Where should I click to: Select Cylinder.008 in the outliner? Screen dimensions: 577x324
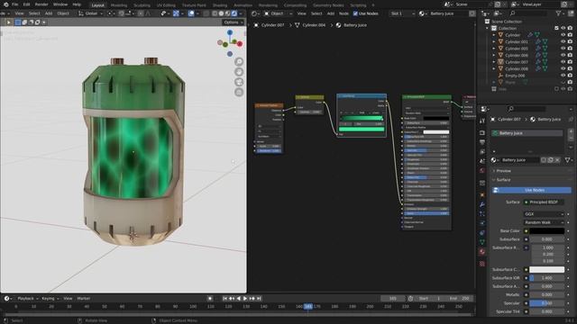(x=517, y=68)
